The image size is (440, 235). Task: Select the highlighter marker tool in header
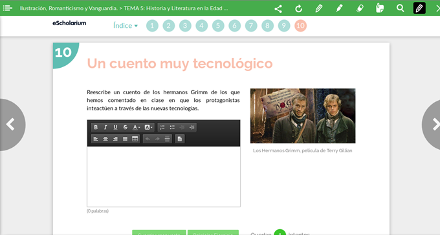[x=339, y=8]
